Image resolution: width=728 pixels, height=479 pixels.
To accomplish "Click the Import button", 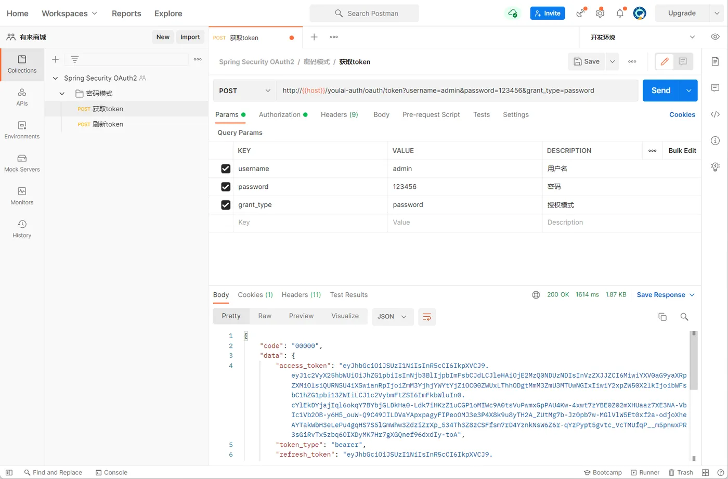I will pyautogui.click(x=190, y=37).
